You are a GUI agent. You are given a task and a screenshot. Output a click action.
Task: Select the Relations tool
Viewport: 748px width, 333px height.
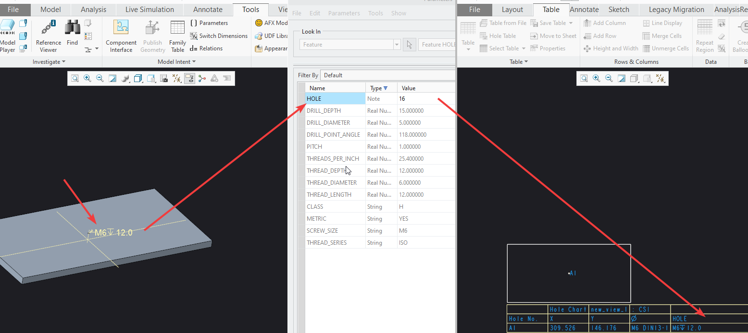(x=211, y=48)
